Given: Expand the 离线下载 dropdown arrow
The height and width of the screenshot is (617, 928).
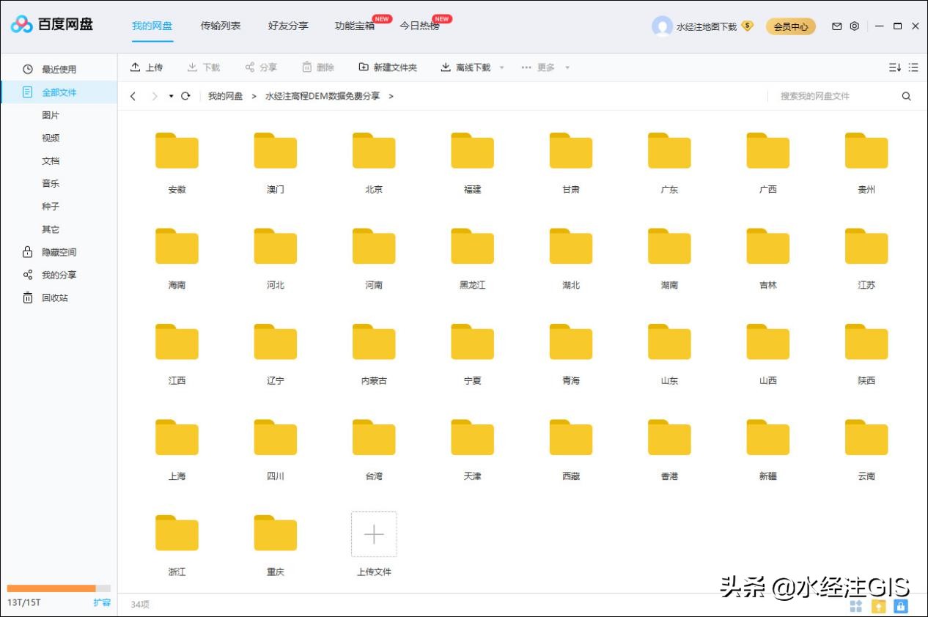Looking at the screenshot, I should (x=501, y=67).
